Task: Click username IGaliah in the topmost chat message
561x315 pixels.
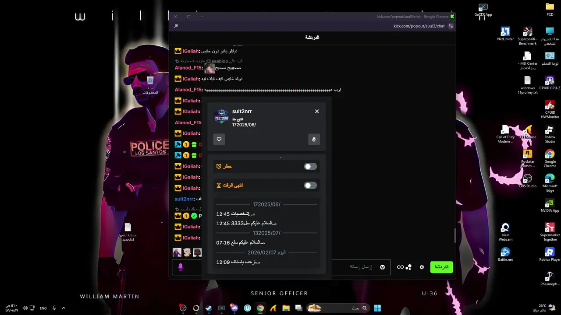Action: [x=191, y=51]
